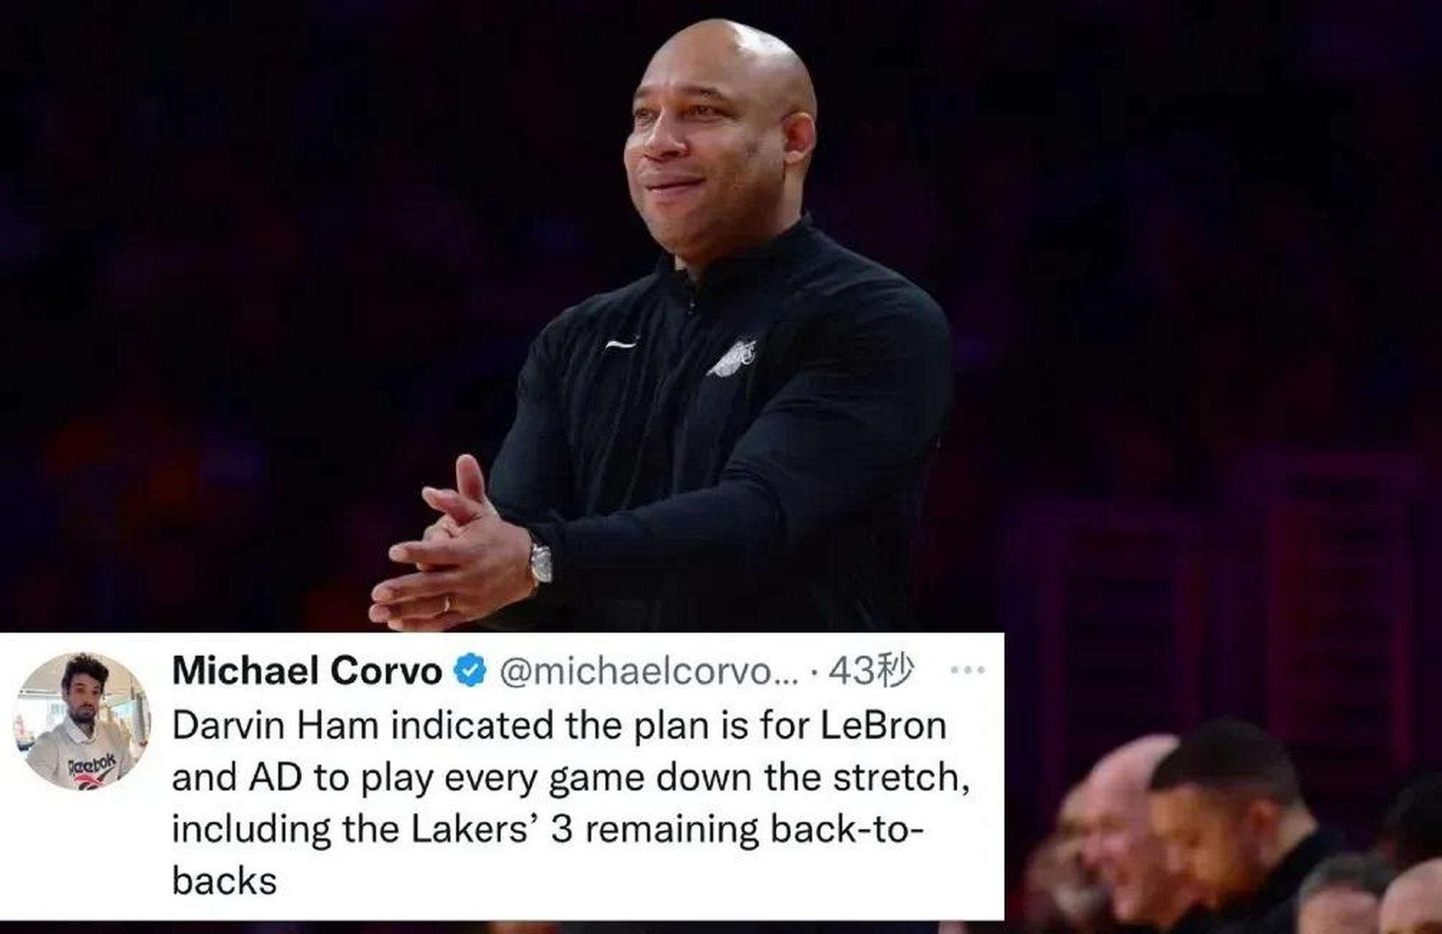Click the word "Lakers'" in the tweet
This screenshot has width=1442, height=934.
pos(470,829)
